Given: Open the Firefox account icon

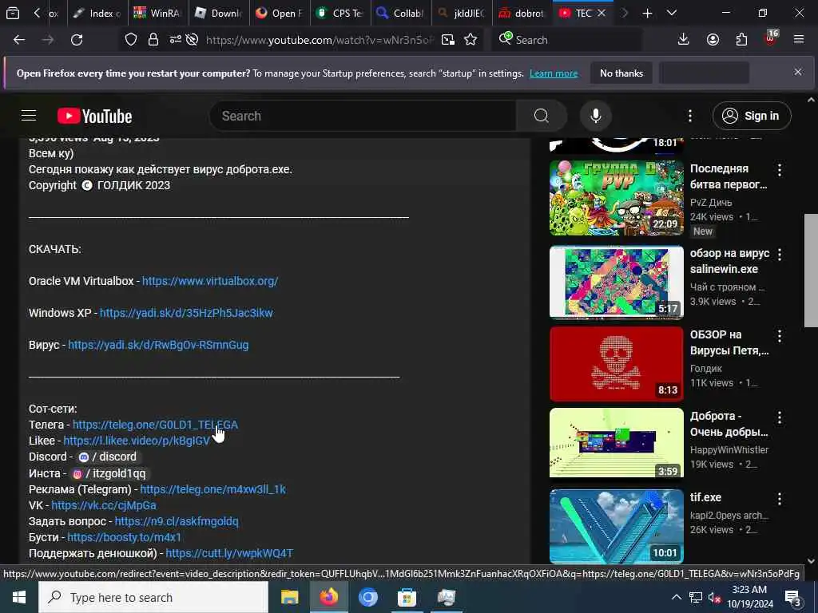Looking at the screenshot, I should pyautogui.click(x=713, y=40).
